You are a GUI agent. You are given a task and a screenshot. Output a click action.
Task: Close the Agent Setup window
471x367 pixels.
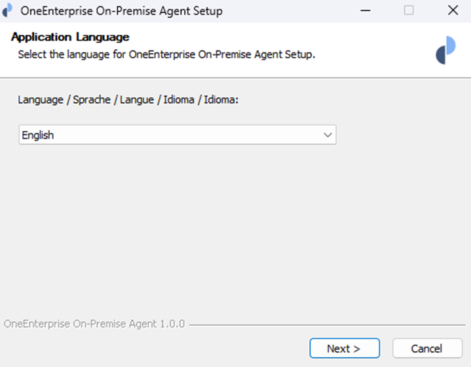(452, 11)
